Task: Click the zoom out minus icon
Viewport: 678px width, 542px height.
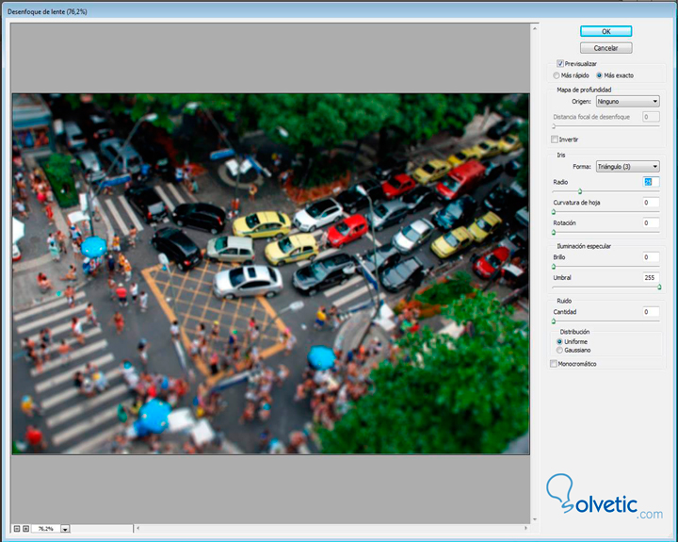Action: click(x=17, y=529)
